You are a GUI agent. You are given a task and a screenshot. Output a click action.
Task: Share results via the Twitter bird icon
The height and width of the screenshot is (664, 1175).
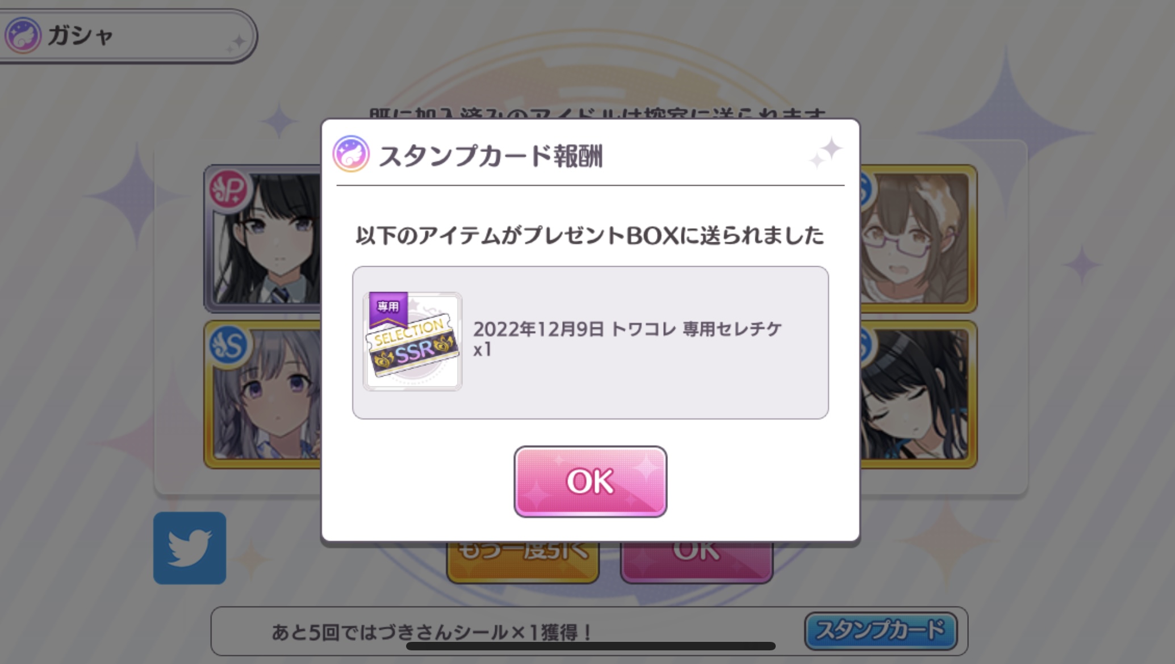190,548
